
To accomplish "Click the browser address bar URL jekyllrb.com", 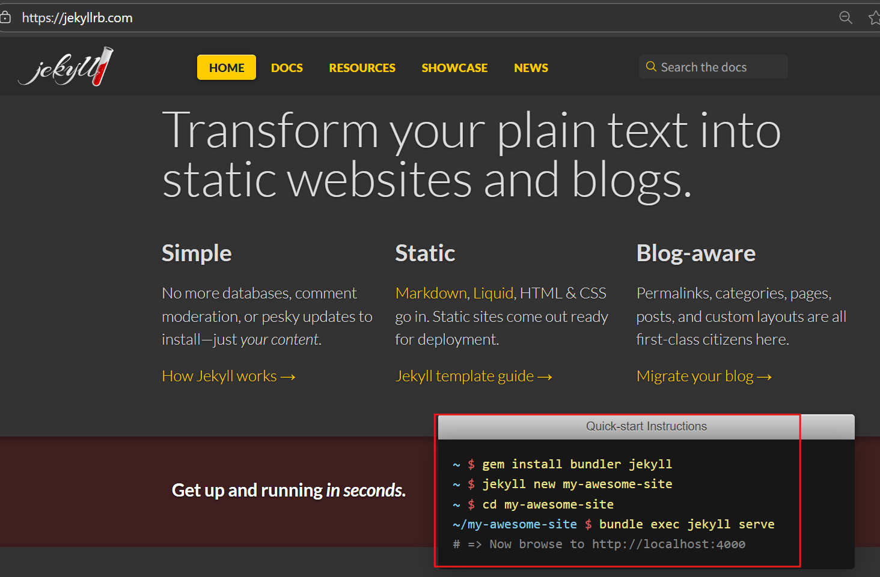I will 77,18.
